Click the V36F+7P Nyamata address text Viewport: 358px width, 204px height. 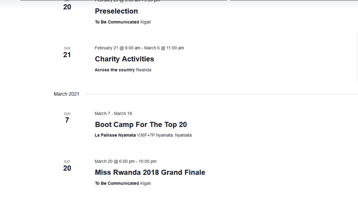pyautogui.click(x=164, y=135)
